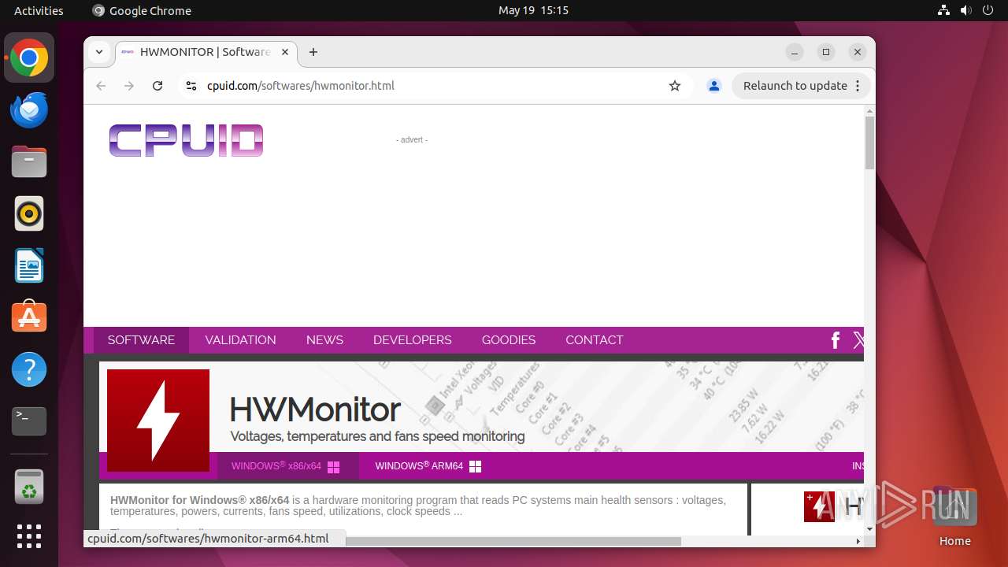Open the VALIDATION menu
The image size is (1008, 567).
240,340
